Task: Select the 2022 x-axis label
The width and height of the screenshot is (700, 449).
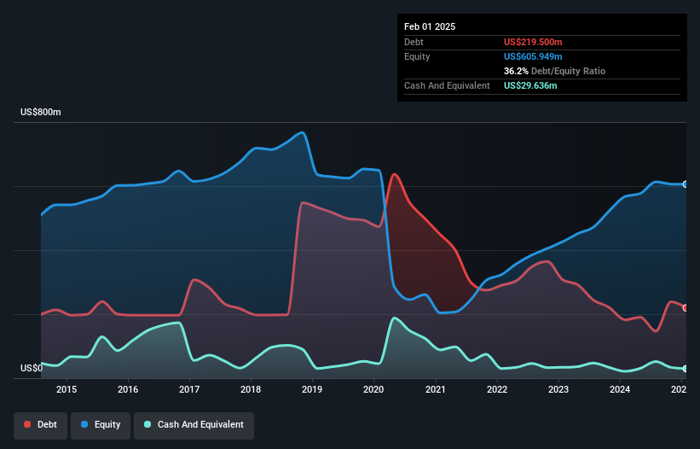Action: coord(497,389)
